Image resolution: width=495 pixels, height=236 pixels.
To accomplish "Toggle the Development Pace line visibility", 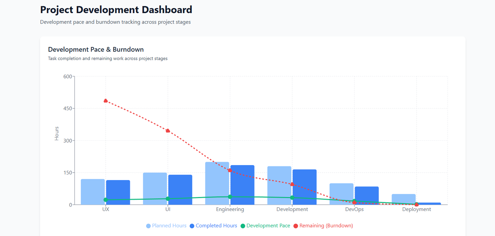I will coord(269,225).
